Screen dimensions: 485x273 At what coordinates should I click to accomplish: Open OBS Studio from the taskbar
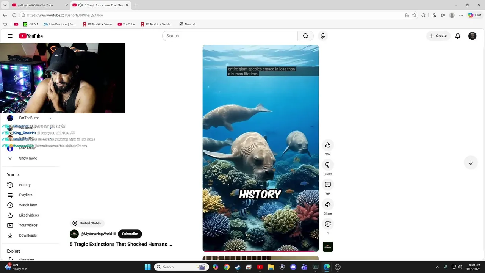click(x=338, y=267)
